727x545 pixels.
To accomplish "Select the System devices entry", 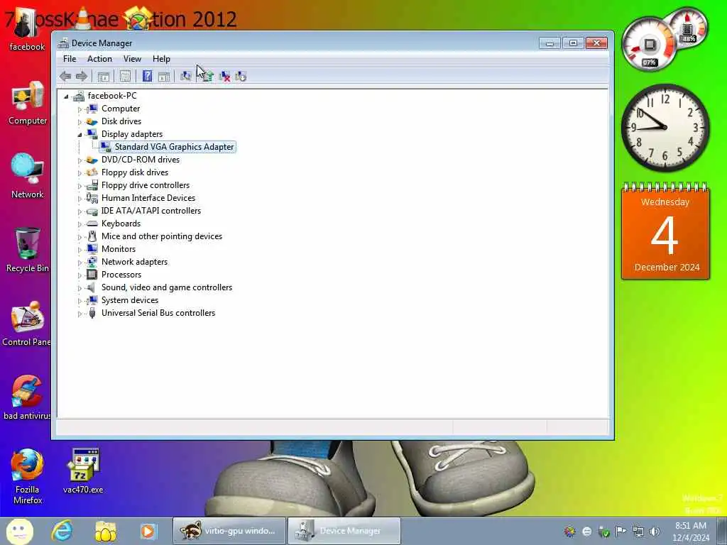I will pos(130,300).
